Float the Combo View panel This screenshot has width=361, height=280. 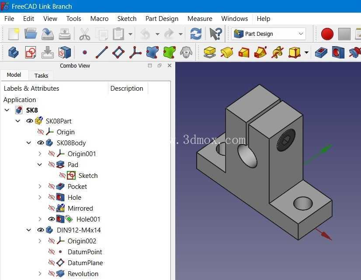(160, 65)
